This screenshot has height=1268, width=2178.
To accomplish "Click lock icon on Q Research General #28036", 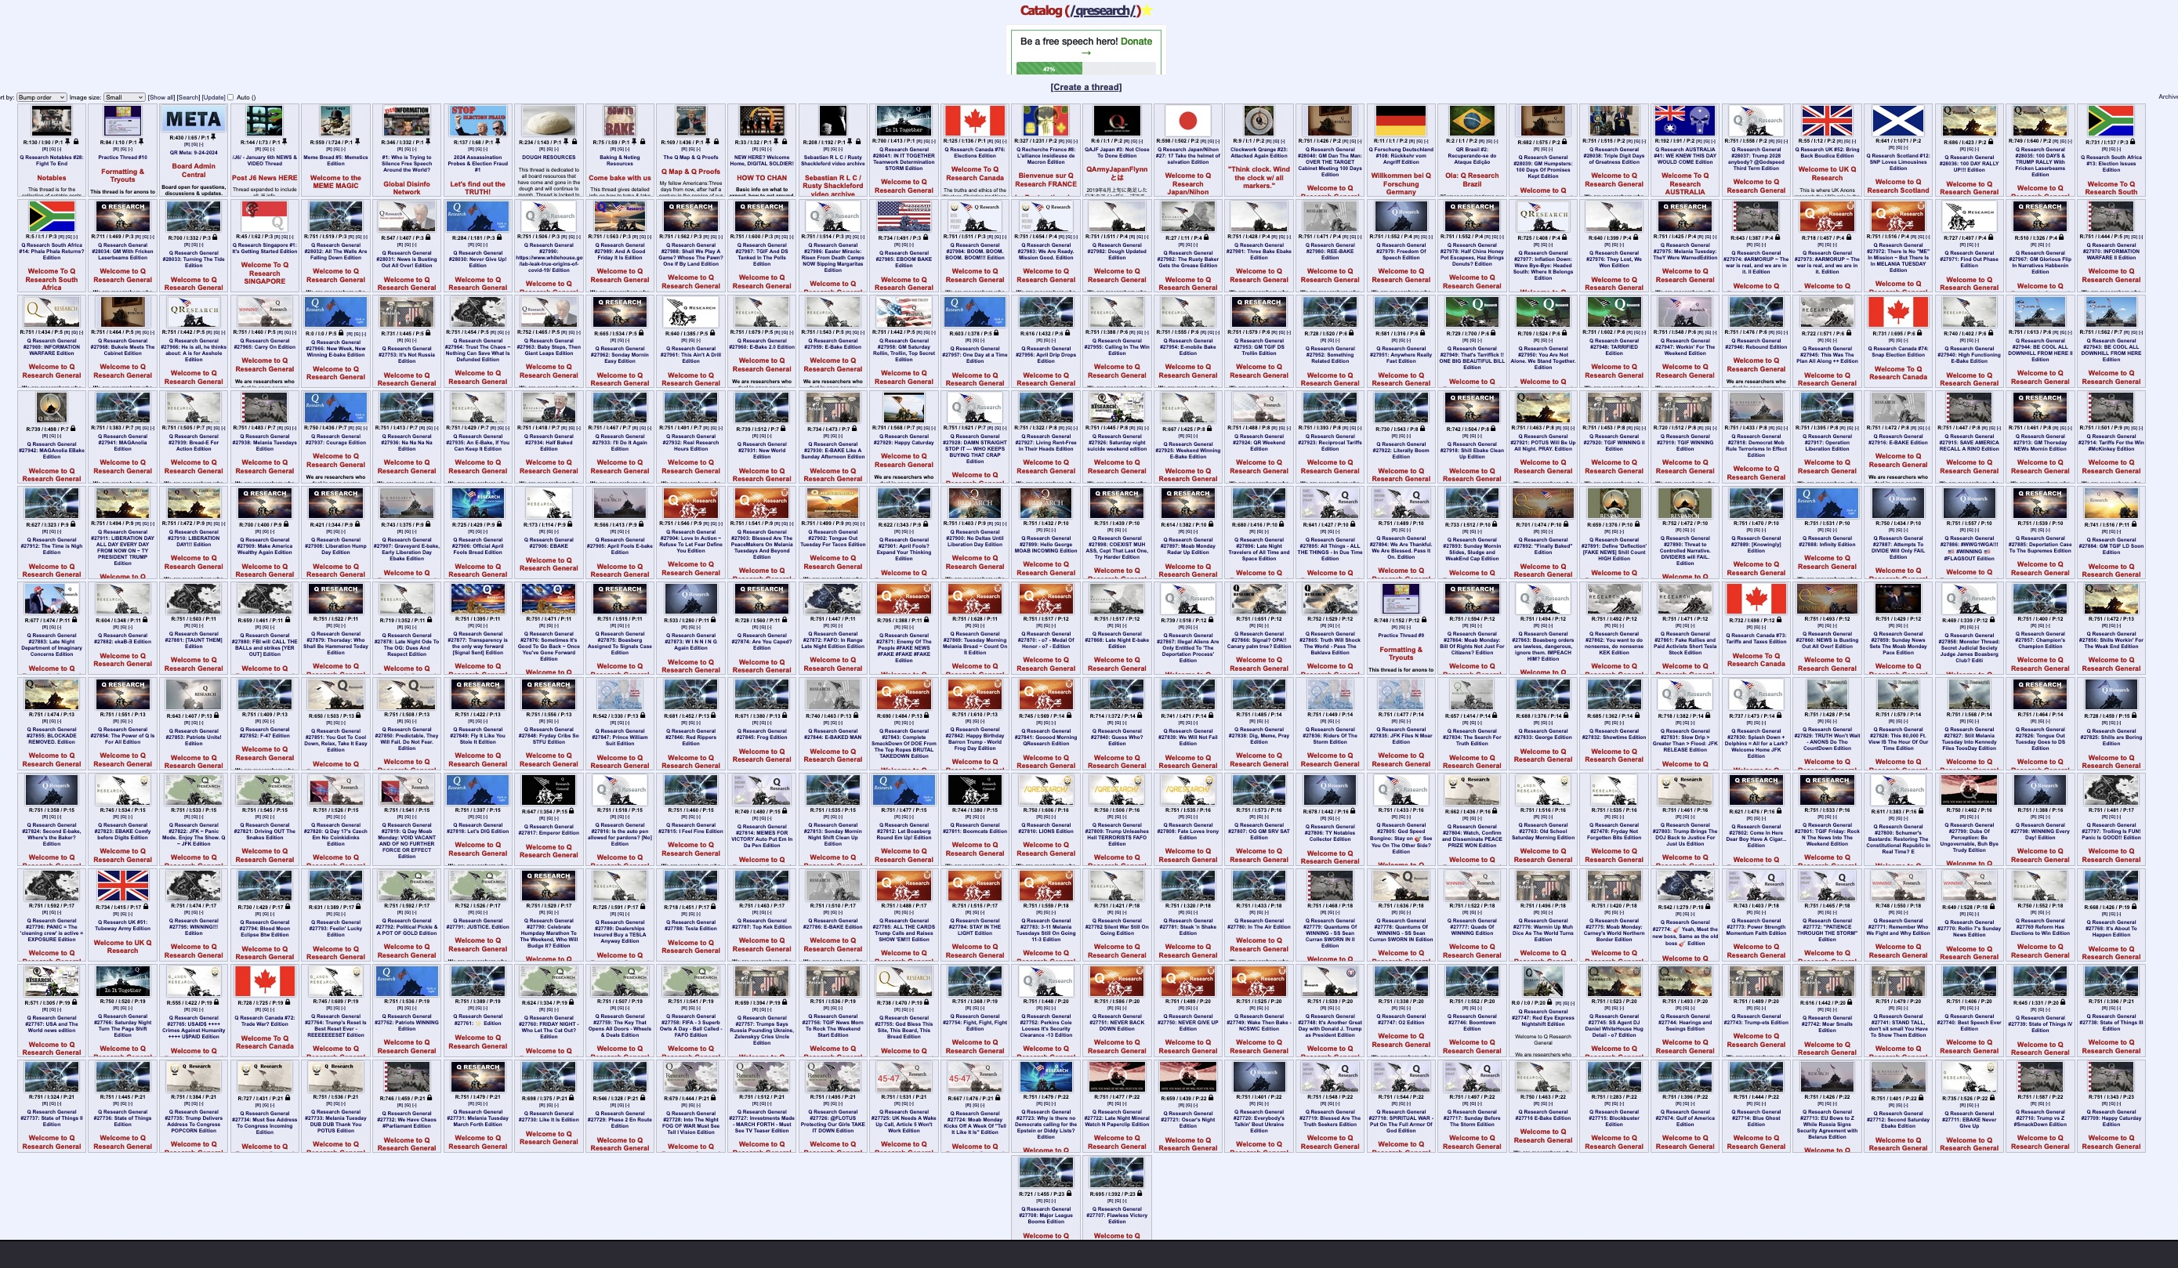I will (x=1991, y=142).
